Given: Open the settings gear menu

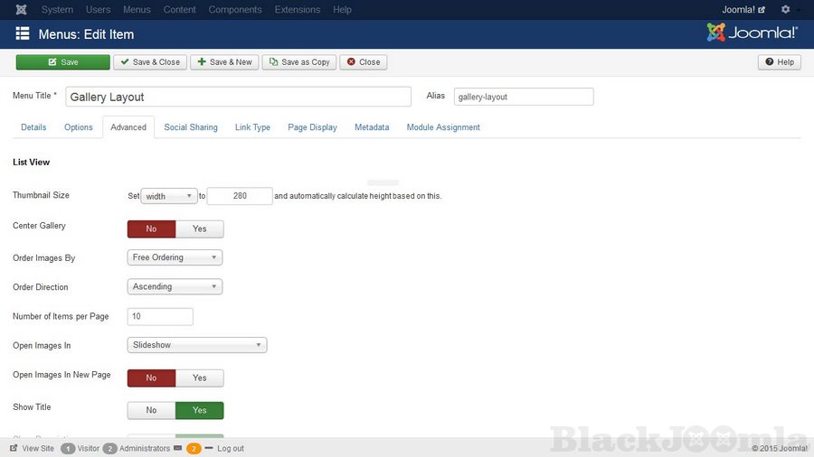Looking at the screenshot, I should 786,10.
